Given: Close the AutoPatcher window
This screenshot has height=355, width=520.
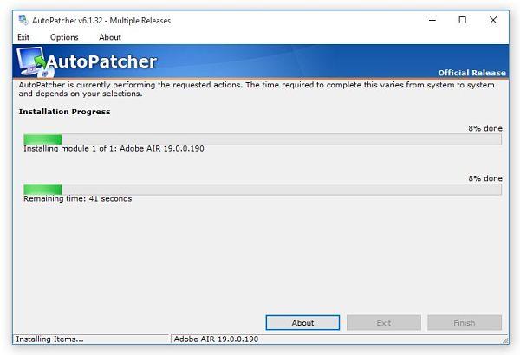Looking at the screenshot, I should (493, 20).
